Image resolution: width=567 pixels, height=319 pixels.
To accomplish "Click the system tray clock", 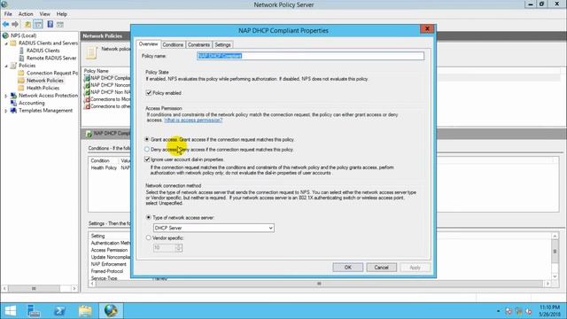I will pos(549,311).
